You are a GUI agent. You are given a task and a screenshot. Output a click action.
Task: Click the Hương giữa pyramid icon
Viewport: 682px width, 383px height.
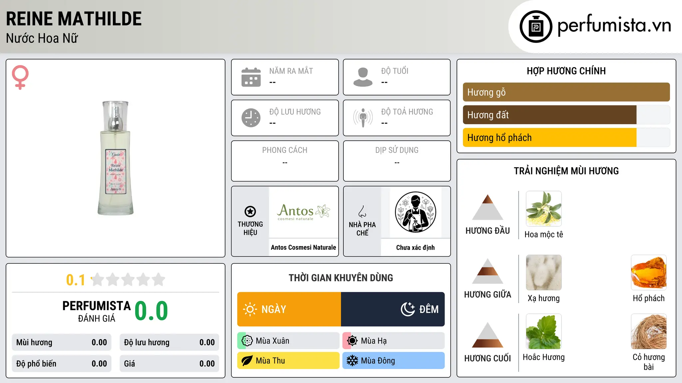(x=488, y=271)
